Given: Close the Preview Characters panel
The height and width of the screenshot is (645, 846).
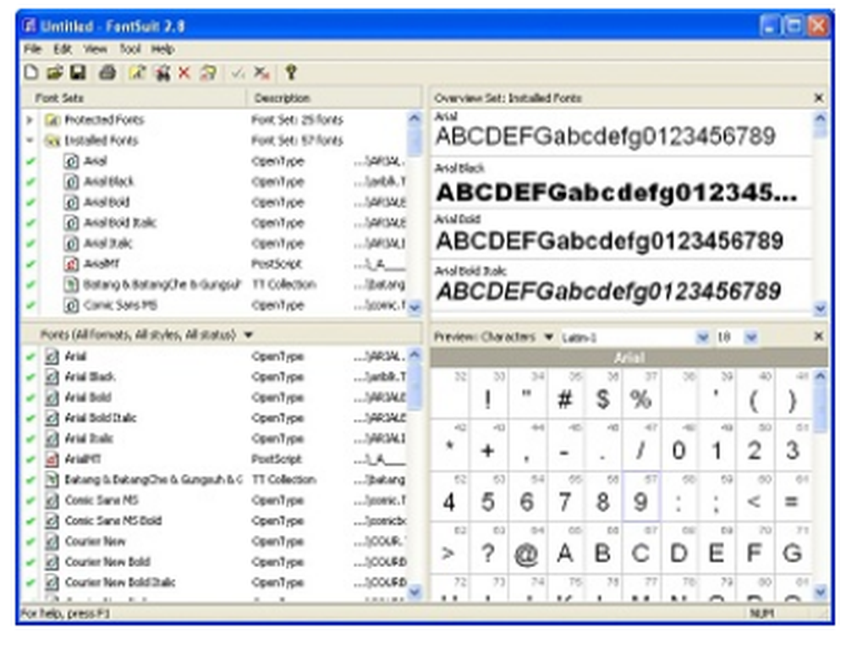Looking at the screenshot, I should (x=818, y=336).
